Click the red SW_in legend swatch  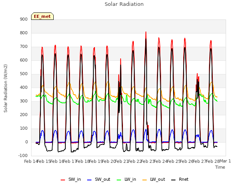pyautogui.click(x=63, y=180)
